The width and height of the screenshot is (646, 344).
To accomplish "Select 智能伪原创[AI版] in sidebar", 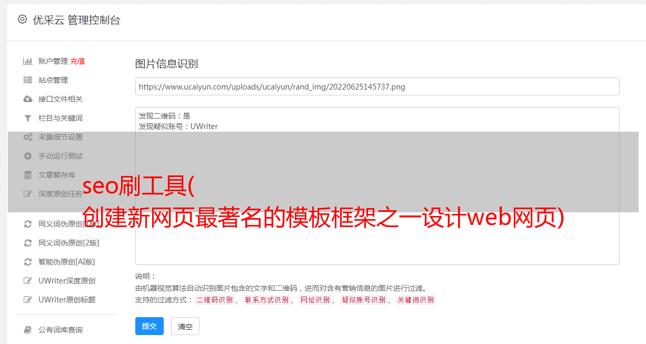I will coord(66,262).
